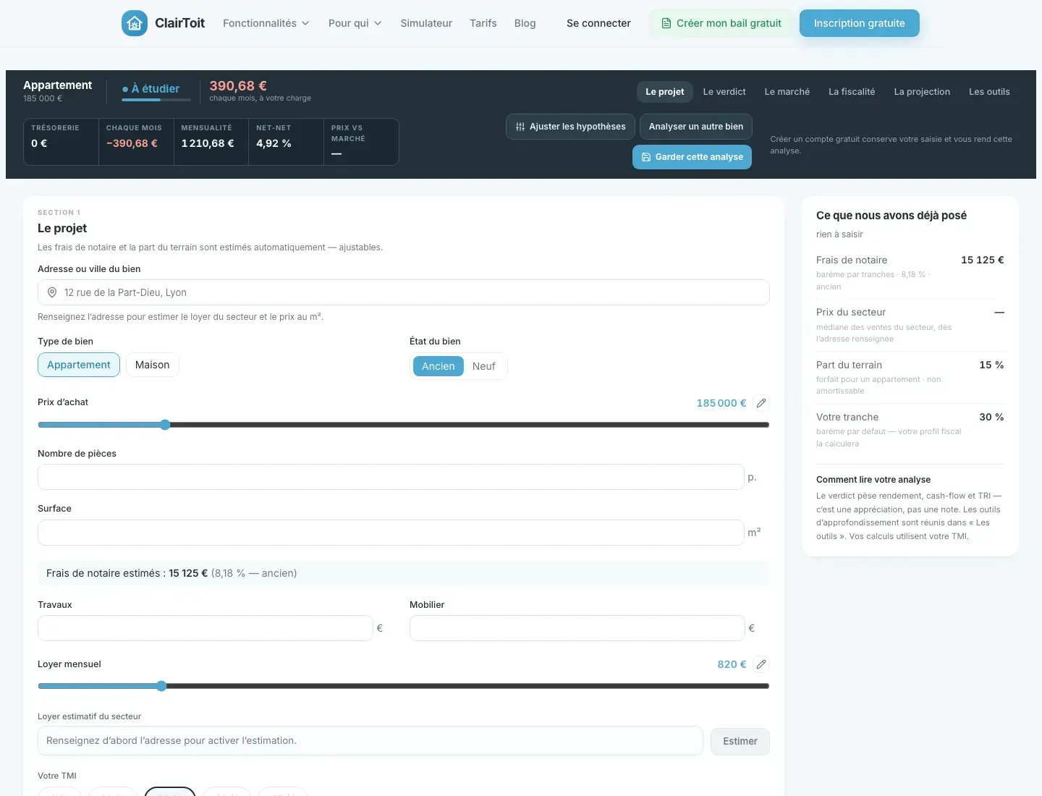Focus the Nombre de pièces field
1042x796 pixels.
coord(391,477)
